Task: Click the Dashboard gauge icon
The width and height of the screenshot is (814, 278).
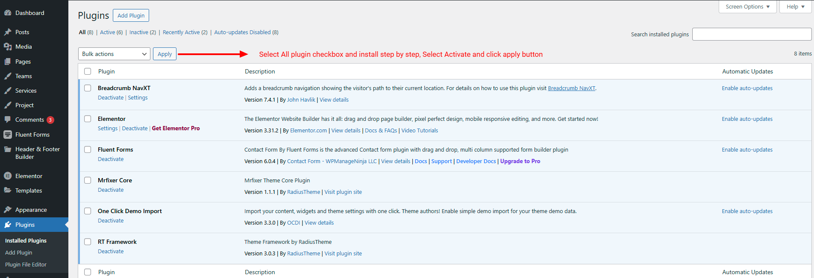Action: click(8, 13)
